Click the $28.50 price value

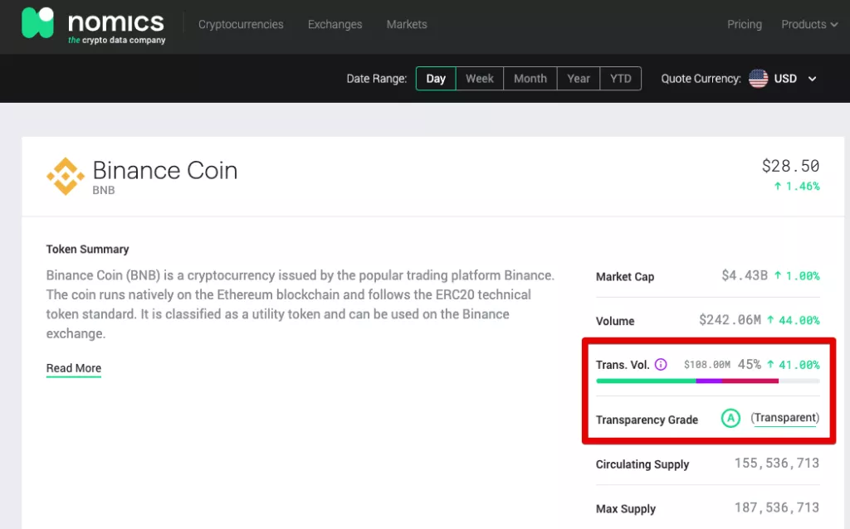tap(790, 166)
